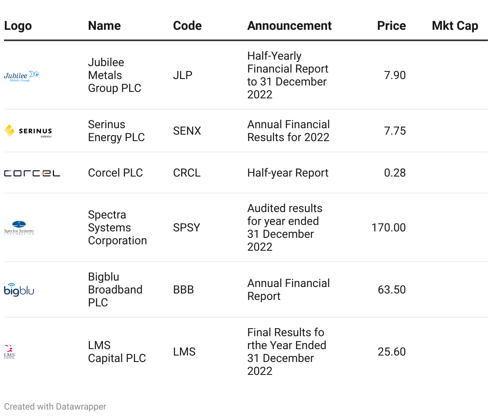The image size is (492, 416).
Task: Click the Mkt Cap column header
Action: (455, 26)
